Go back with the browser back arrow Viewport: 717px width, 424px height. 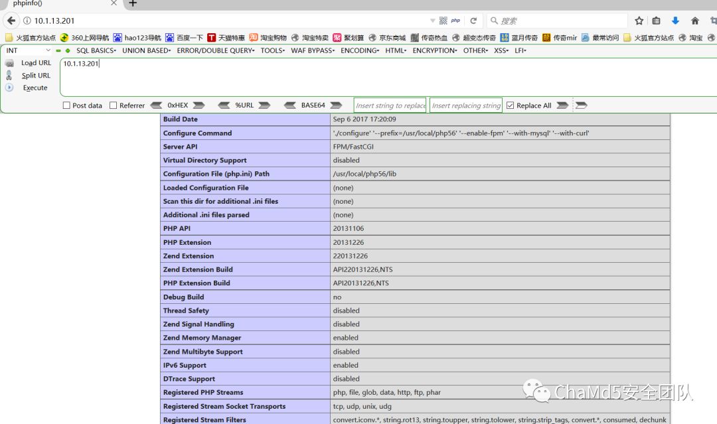tap(11, 21)
